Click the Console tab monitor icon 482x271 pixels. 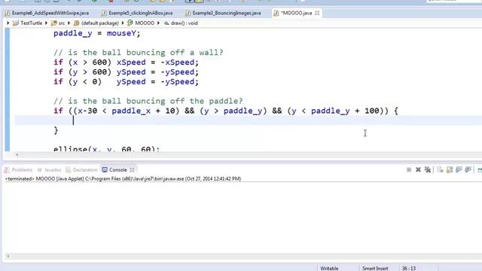[x=105, y=169]
